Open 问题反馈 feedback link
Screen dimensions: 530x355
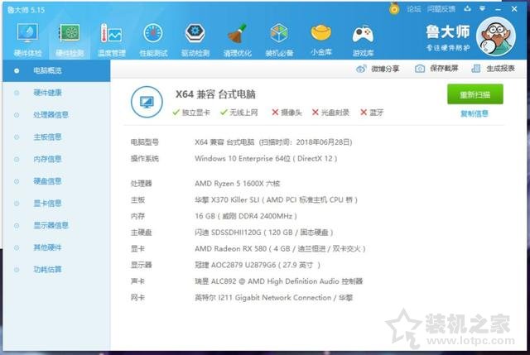(441, 9)
